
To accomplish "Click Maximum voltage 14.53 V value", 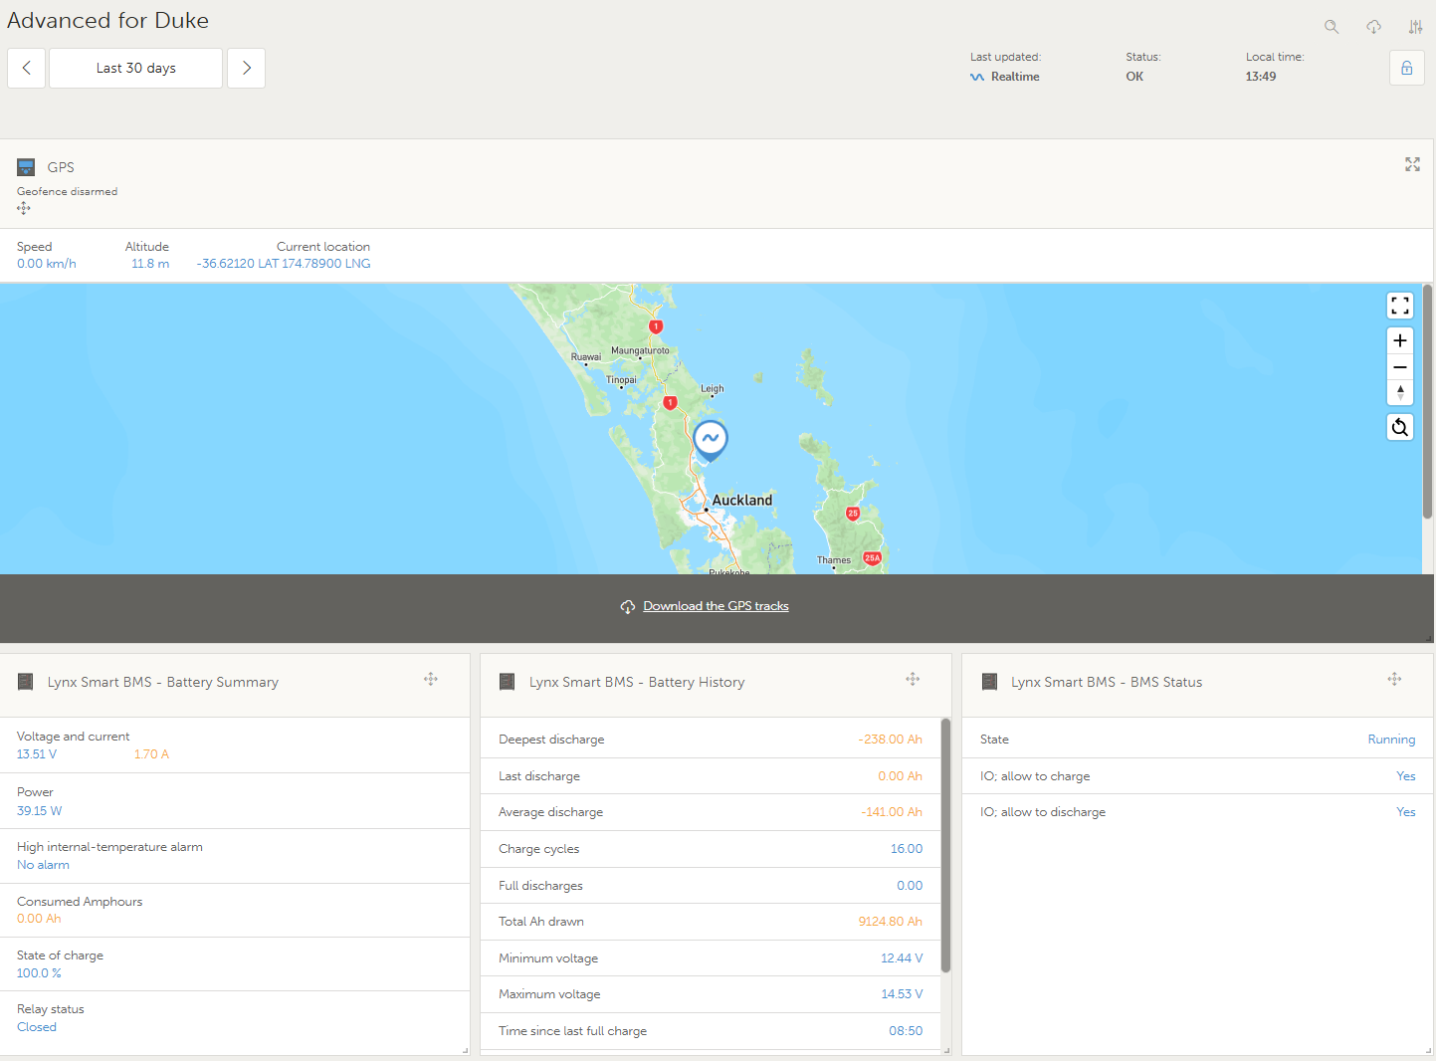I will (x=902, y=994).
